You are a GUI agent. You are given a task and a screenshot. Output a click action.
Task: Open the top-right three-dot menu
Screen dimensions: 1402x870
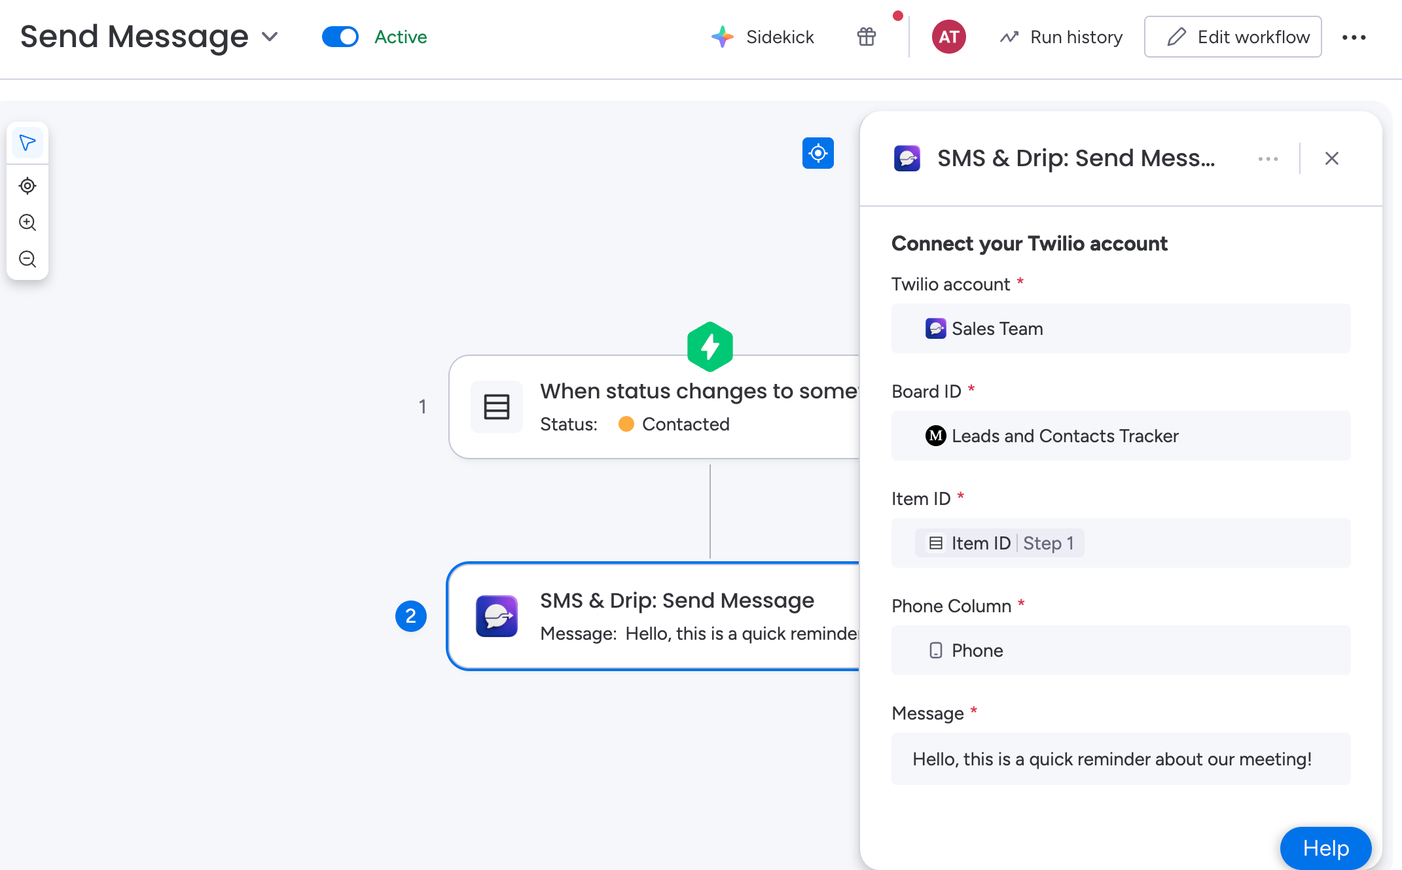coord(1354,37)
